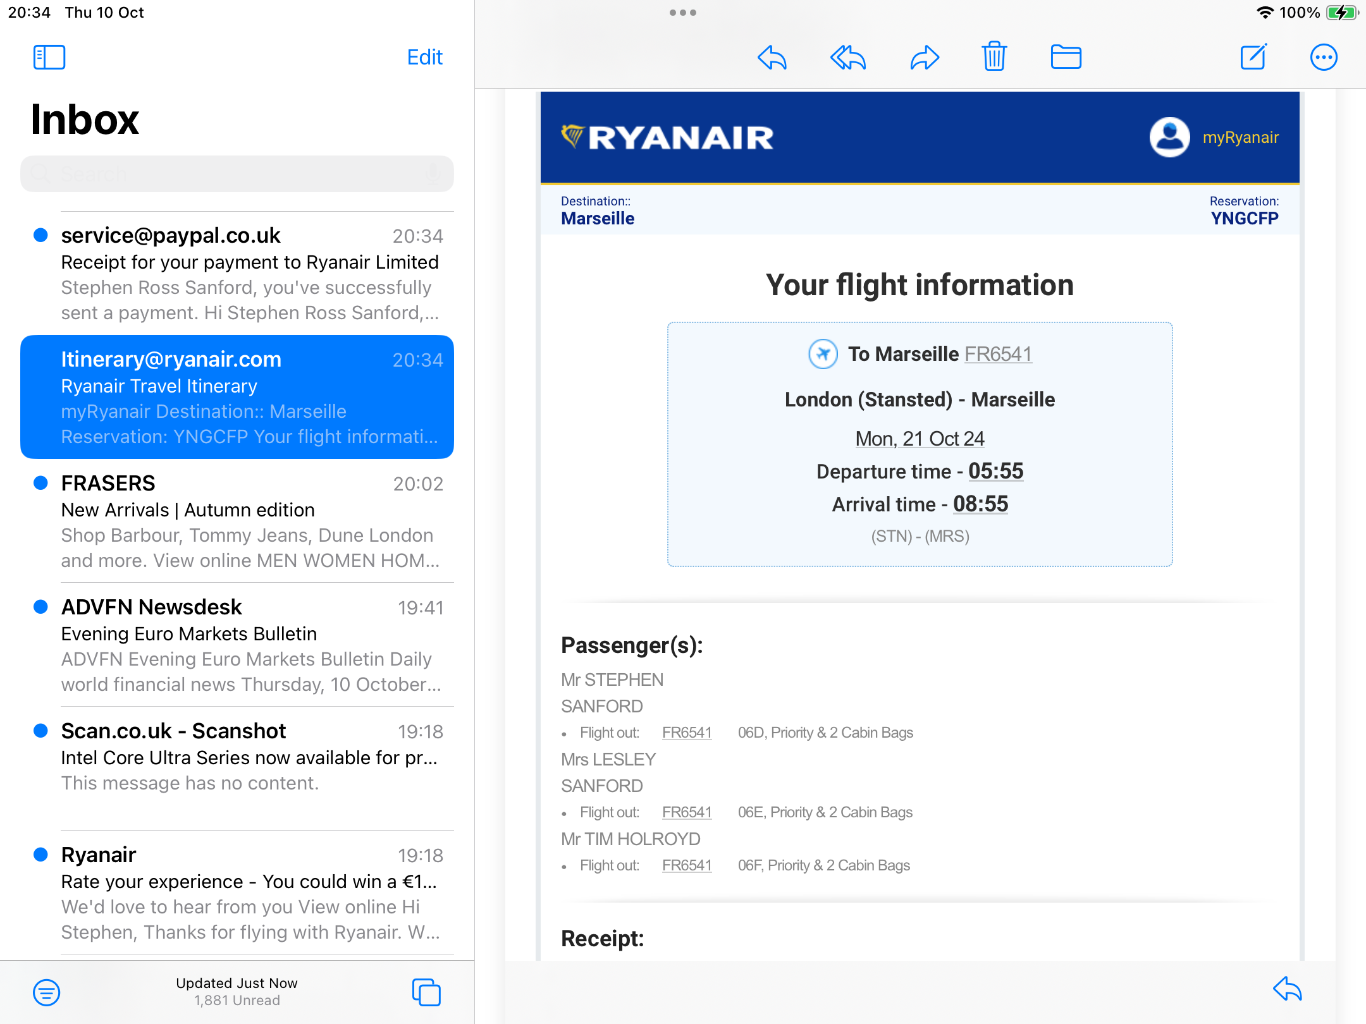
Task: Tap the Your flight information heading
Action: (920, 285)
